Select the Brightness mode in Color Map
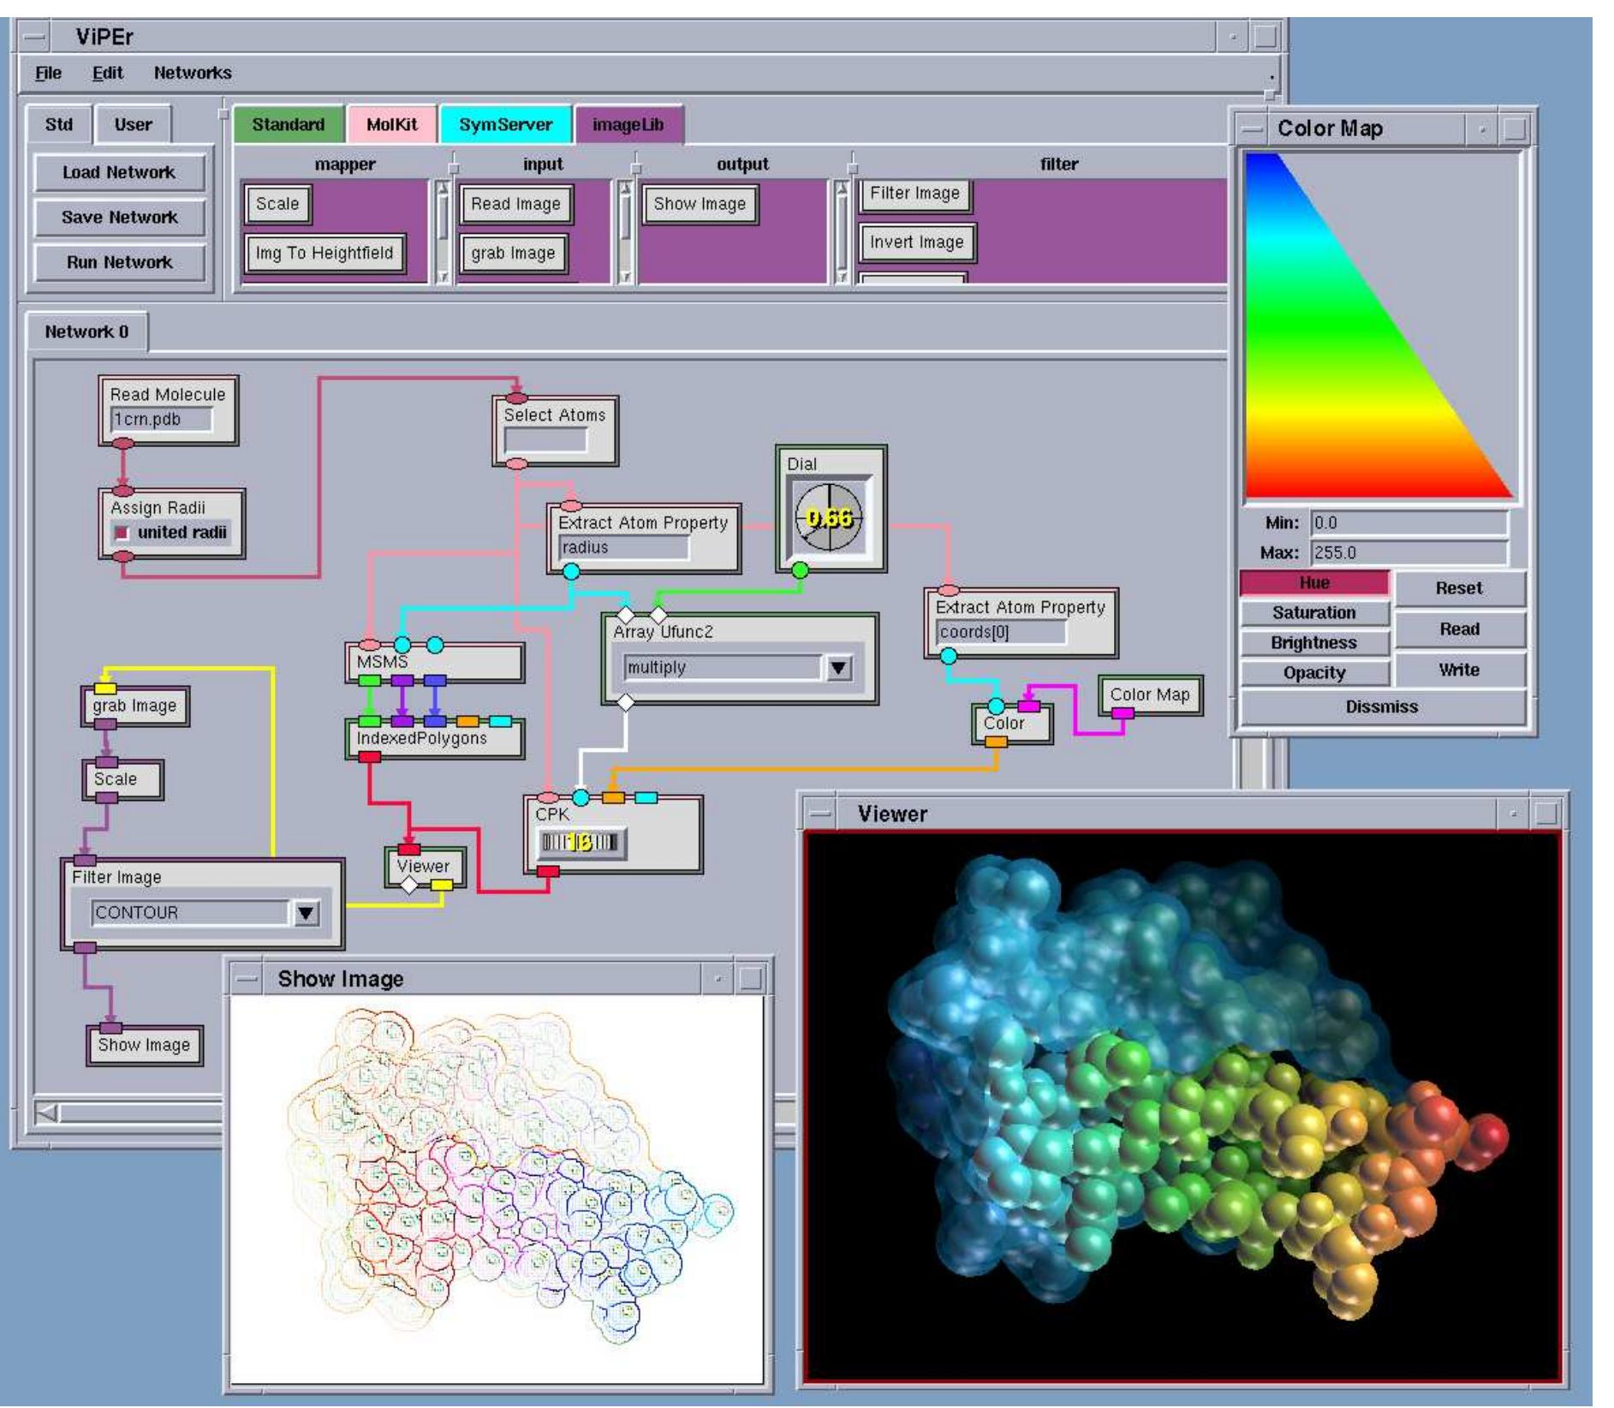 point(1313,643)
